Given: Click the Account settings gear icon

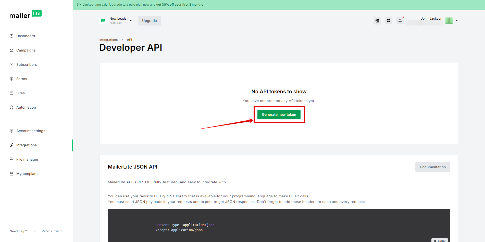Looking at the screenshot, I should pos(11,131).
